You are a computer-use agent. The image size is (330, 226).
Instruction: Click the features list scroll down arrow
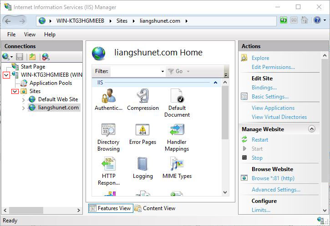[225, 192]
